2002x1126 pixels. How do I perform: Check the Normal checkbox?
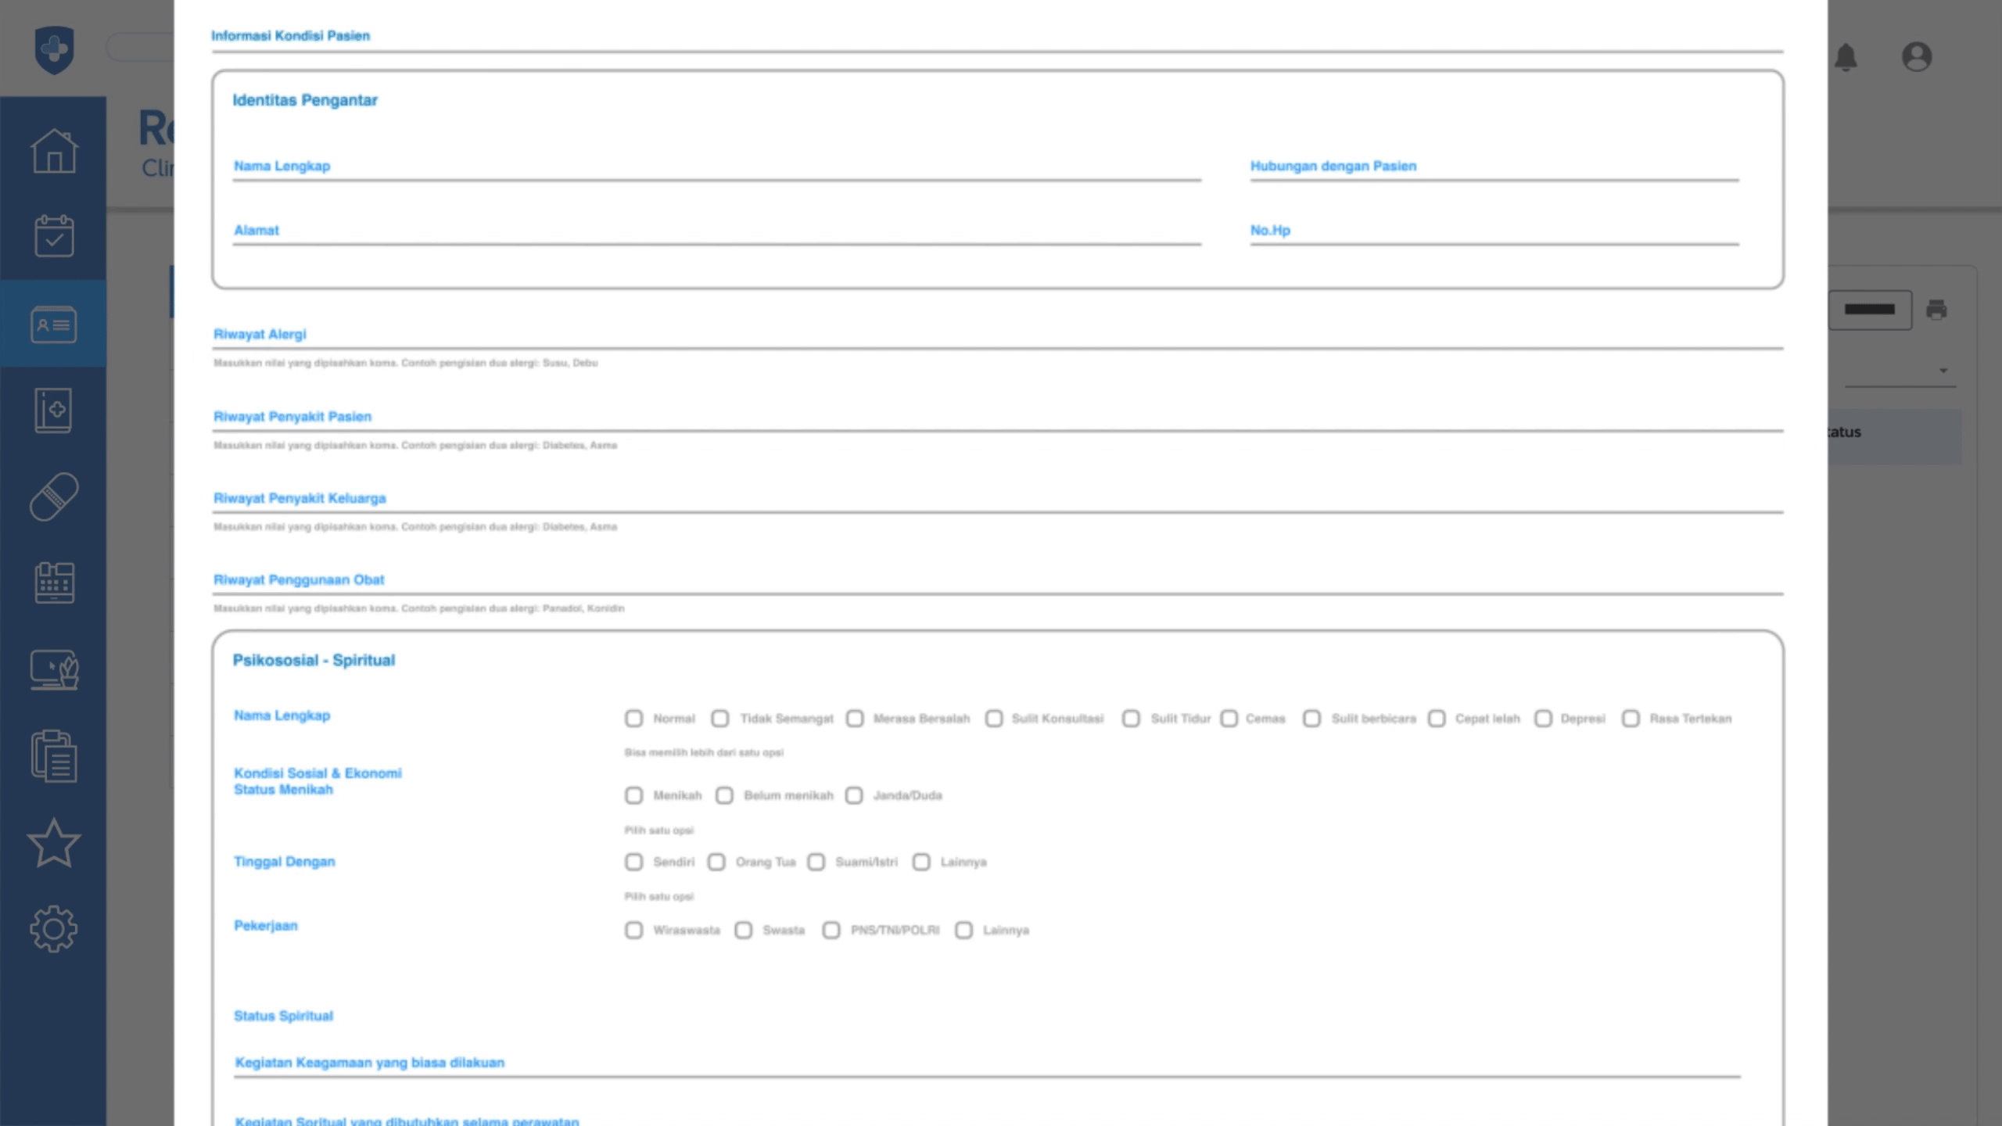(x=633, y=718)
